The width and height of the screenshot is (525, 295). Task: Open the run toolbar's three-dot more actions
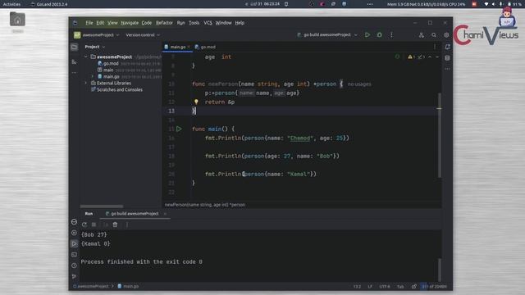tap(391, 34)
